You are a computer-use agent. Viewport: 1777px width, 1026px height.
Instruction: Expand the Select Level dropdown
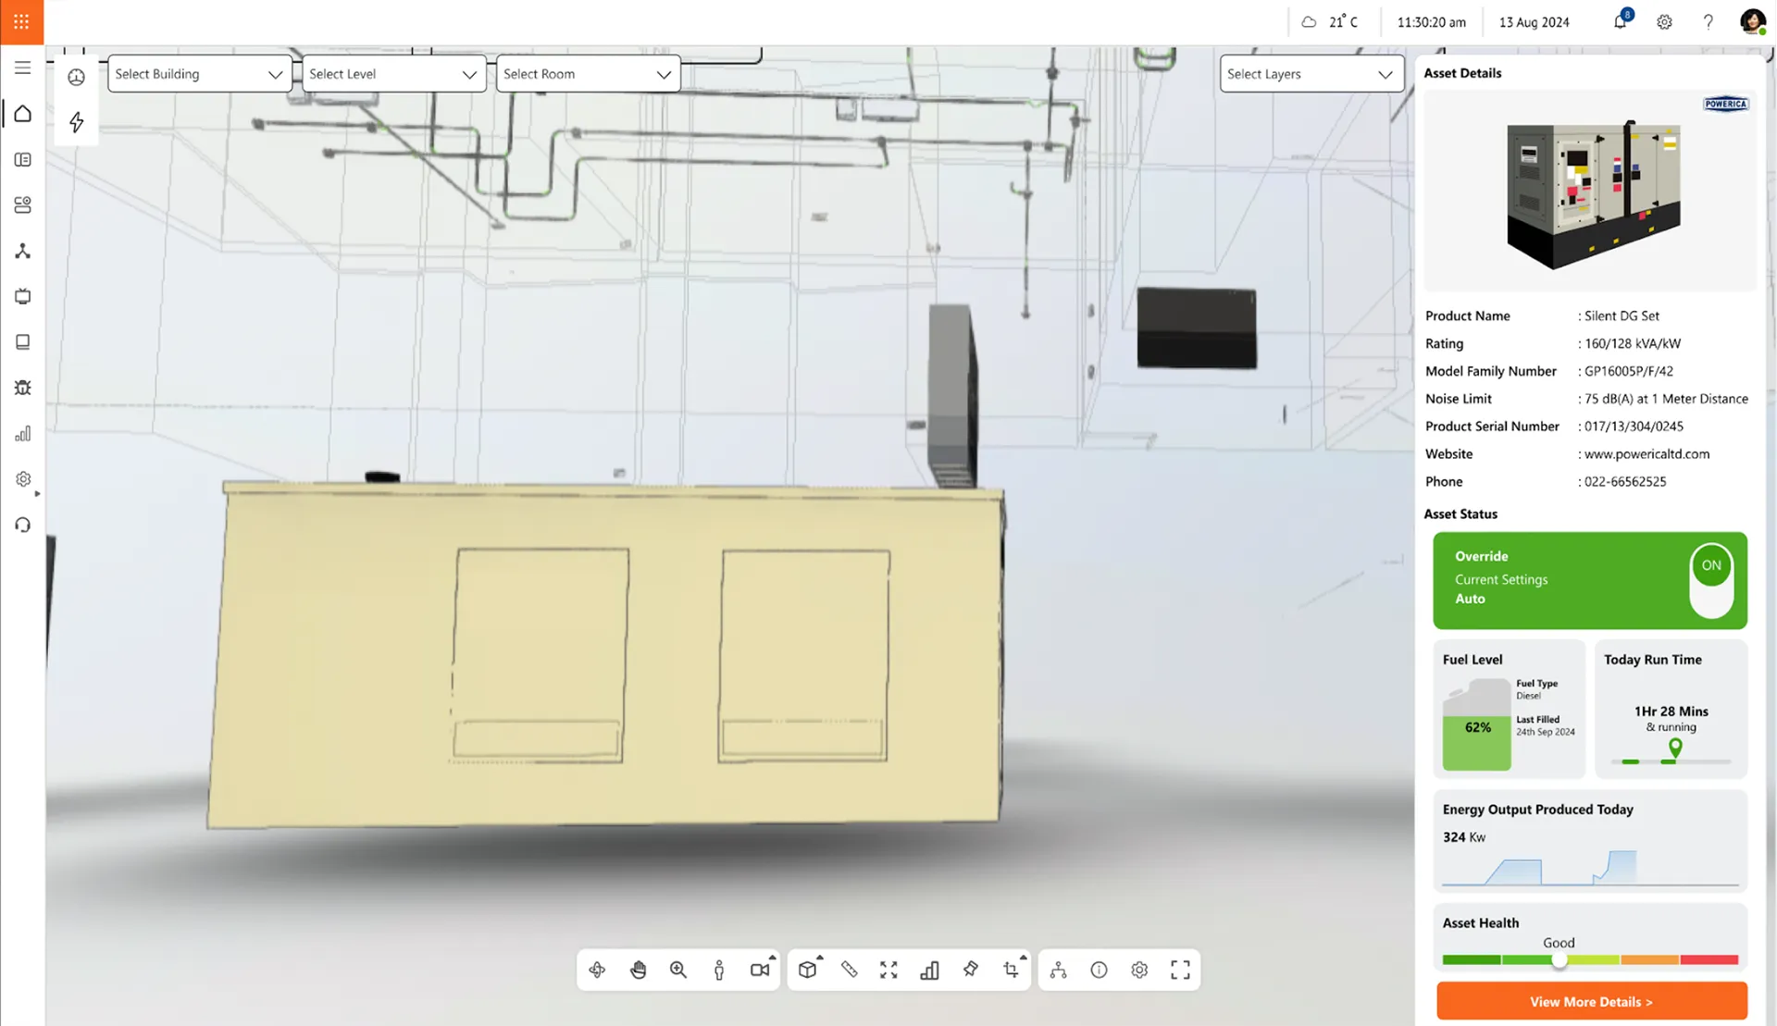tap(393, 74)
